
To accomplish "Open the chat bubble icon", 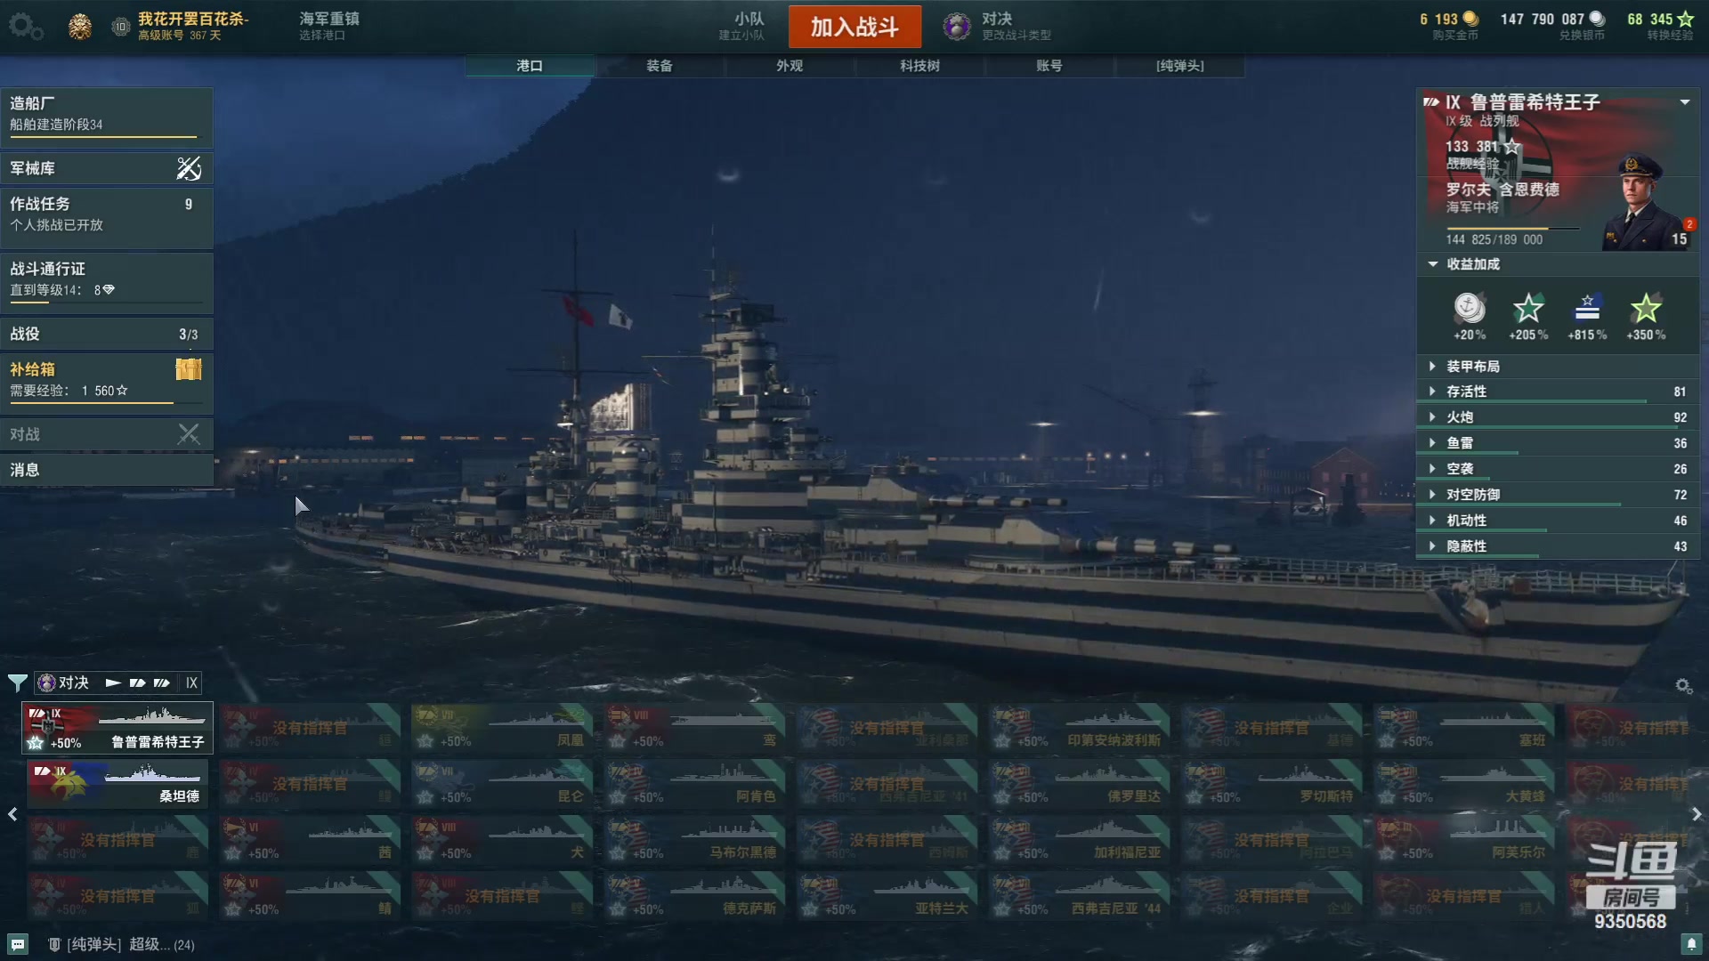I will [18, 944].
